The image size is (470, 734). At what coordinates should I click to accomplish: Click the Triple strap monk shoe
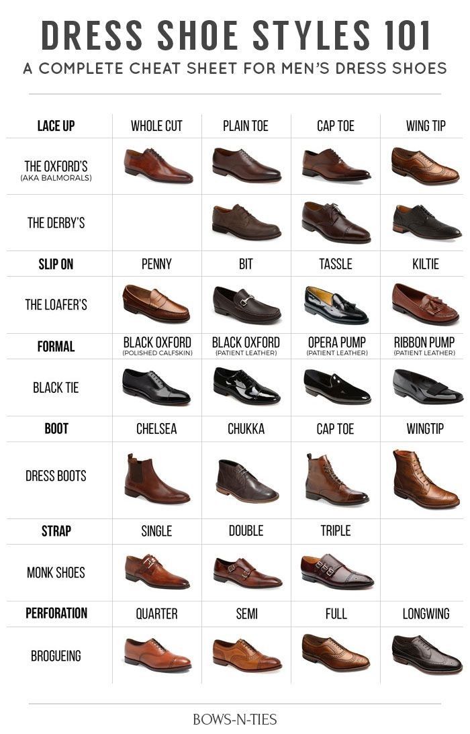337,571
